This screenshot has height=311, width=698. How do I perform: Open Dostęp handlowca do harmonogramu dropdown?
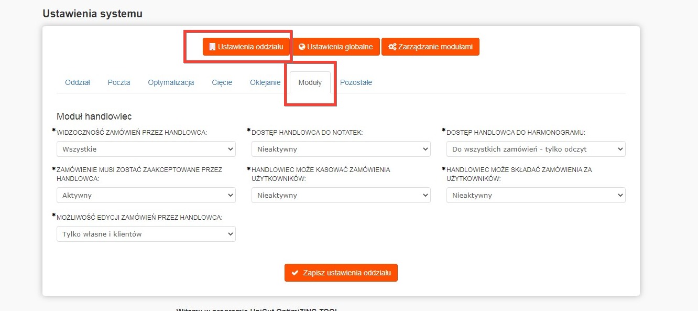tap(536, 149)
